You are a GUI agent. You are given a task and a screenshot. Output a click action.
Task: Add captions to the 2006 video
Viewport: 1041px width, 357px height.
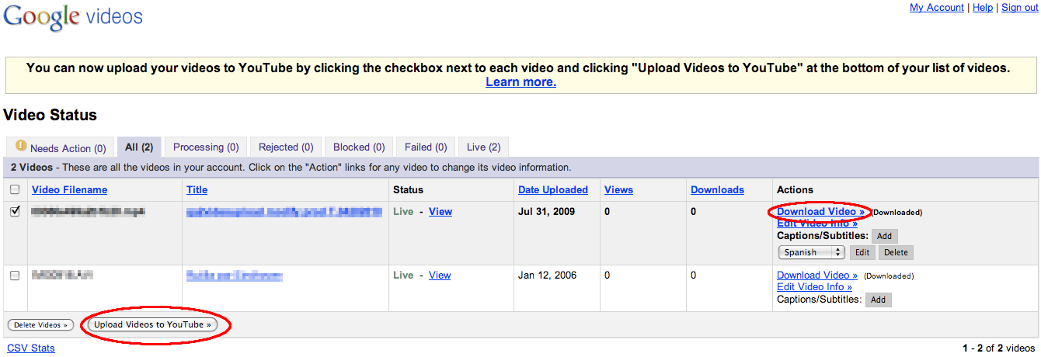tap(879, 300)
